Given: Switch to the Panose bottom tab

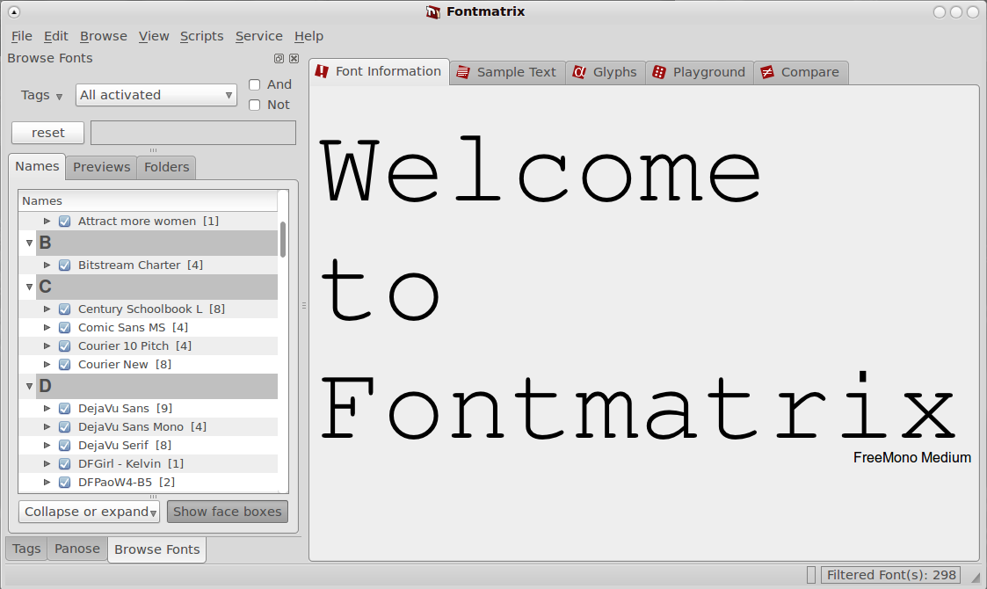Looking at the screenshot, I should click(76, 549).
